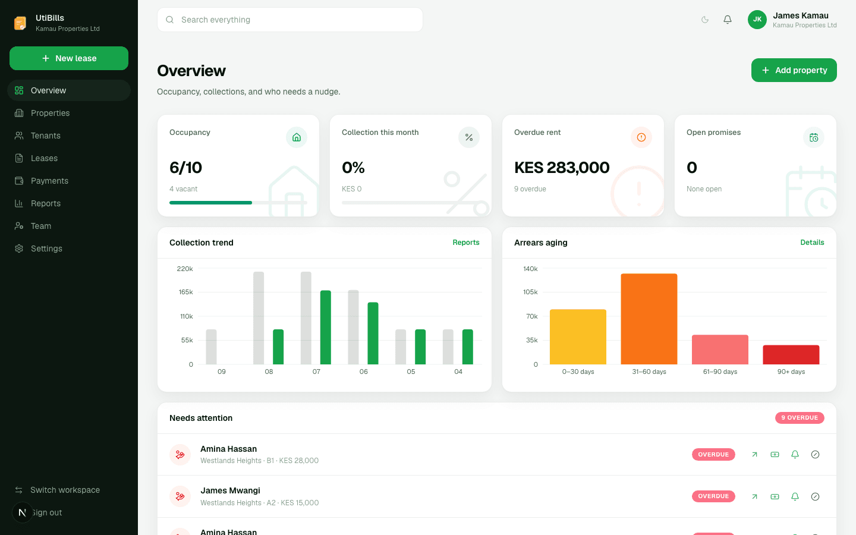Open Reports link on Collection trend
The height and width of the screenshot is (535, 856).
coord(466,243)
